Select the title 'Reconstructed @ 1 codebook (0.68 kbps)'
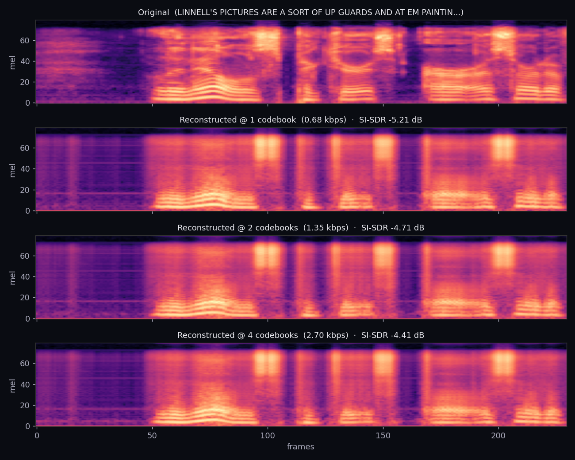The height and width of the screenshot is (460, 575). click(263, 120)
